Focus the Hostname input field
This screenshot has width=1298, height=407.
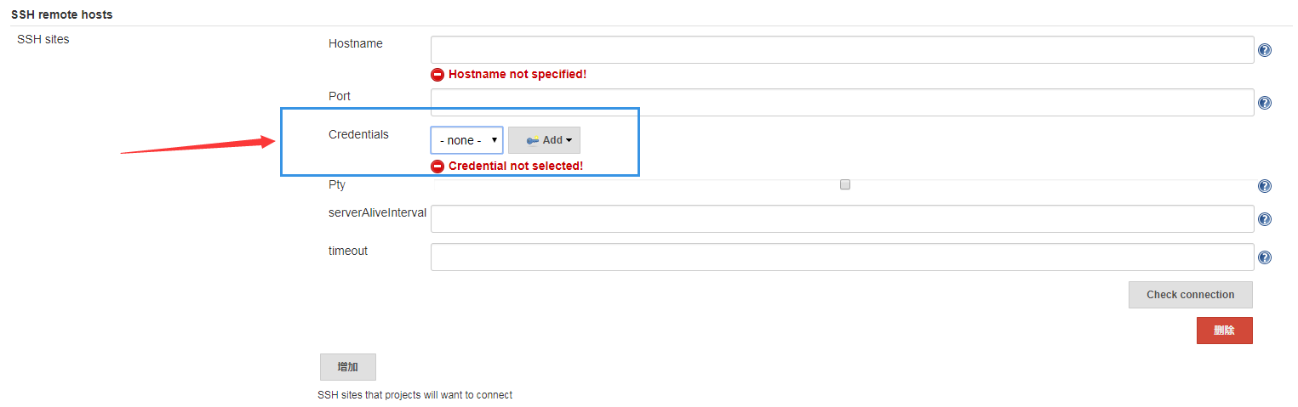842,49
